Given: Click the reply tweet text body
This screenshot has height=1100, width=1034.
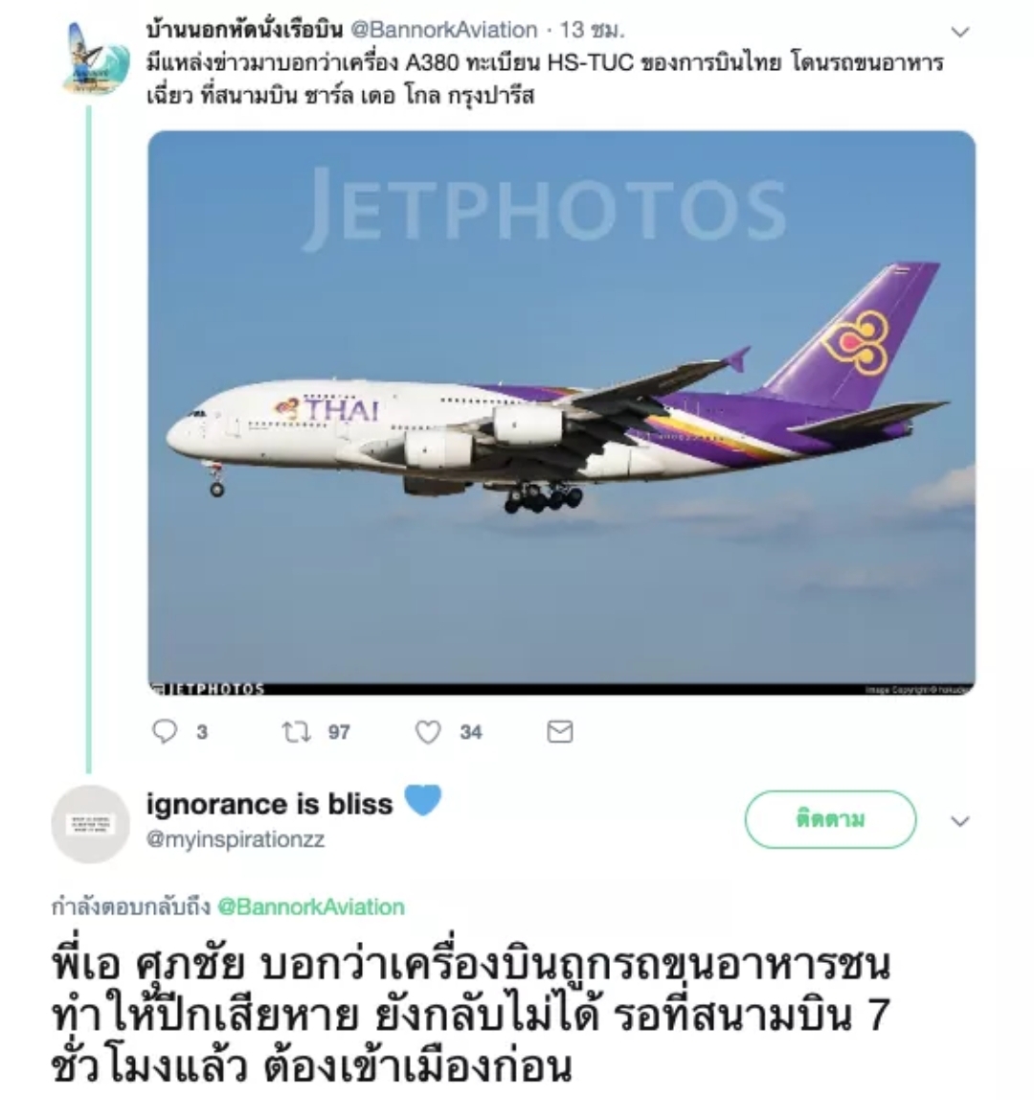Looking at the screenshot, I should click(x=471, y=1015).
